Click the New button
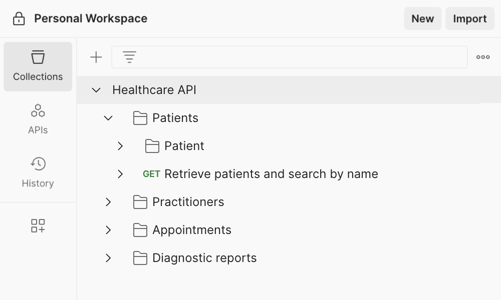 click(x=422, y=19)
